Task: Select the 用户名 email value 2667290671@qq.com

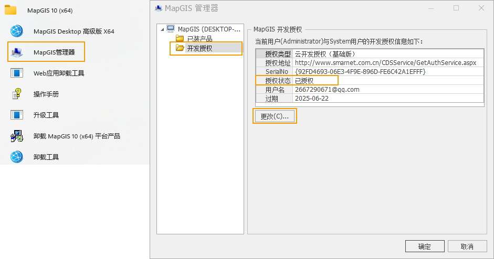Action: [327, 89]
